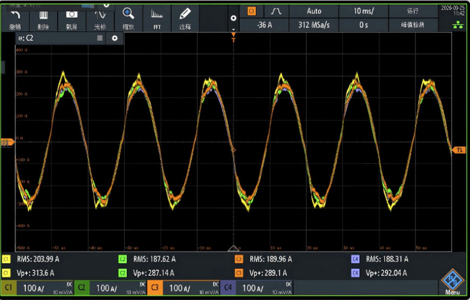Image resolution: width=470 pixels, height=300 pixels.
Task: Select the C3 RMS measurement badge
Action: (x=239, y=259)
